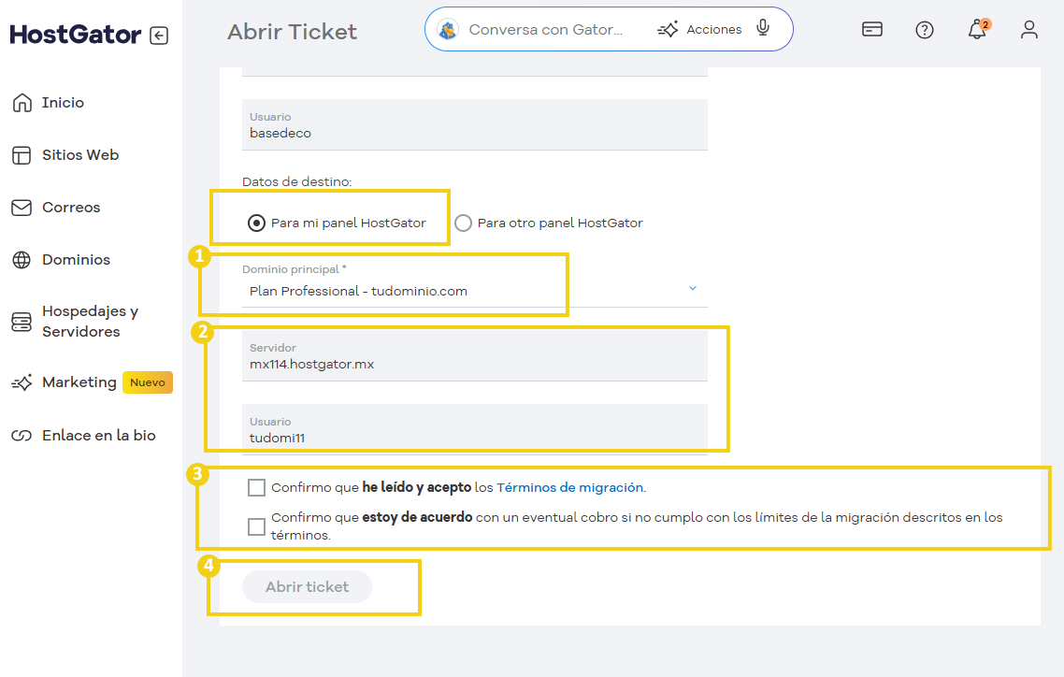The image size is (1064, 677).
Task: Click the user account profile menu
Action: click(x=1029, y=30)
